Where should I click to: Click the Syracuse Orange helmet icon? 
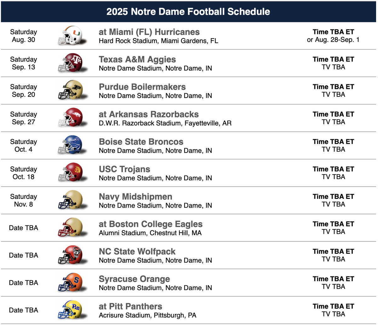[x=70, y=282]
